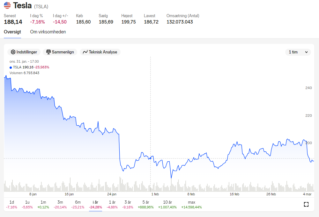Click the I dag +/- value -14,50
Screen dimensions: 319x217
click(x=60, y=22)
